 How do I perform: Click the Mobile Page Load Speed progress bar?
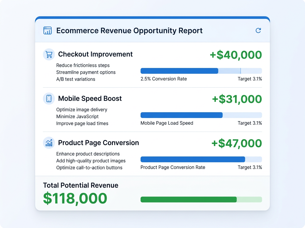[x=201, y=115]
